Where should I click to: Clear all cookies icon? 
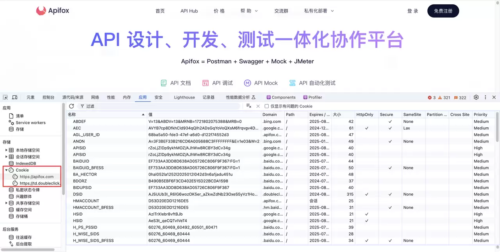click(249, 106)
